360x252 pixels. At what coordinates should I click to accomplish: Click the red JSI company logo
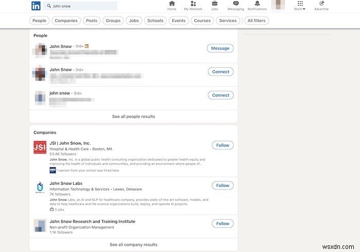[x=40, y=147]
